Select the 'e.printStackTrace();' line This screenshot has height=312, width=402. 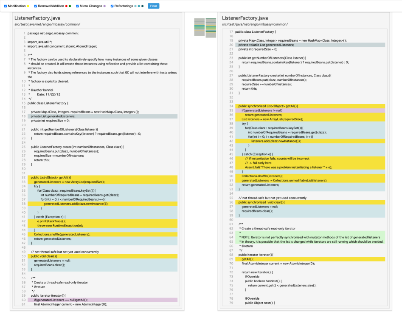click(x=102, y=221)
